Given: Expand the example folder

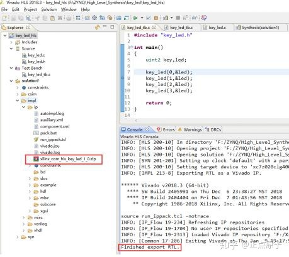Looking at the screenshot, I should (30, 185).
